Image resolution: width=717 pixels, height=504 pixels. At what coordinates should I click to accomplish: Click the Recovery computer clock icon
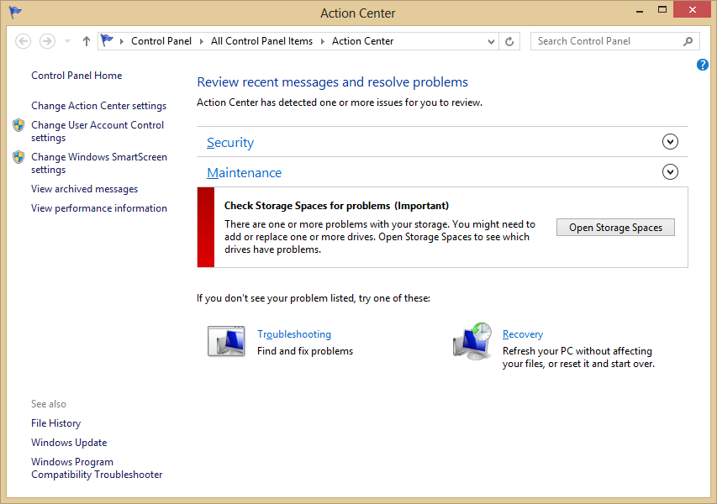(x=472, y=341)
